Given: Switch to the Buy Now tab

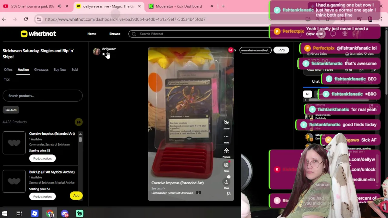Looking at the screenshot, I should click(x=60, y=70).
